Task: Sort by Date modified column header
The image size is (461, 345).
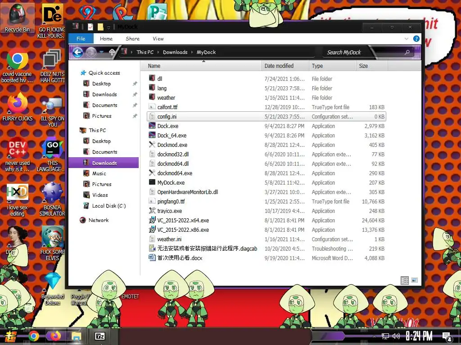Action: pos(285,66)
